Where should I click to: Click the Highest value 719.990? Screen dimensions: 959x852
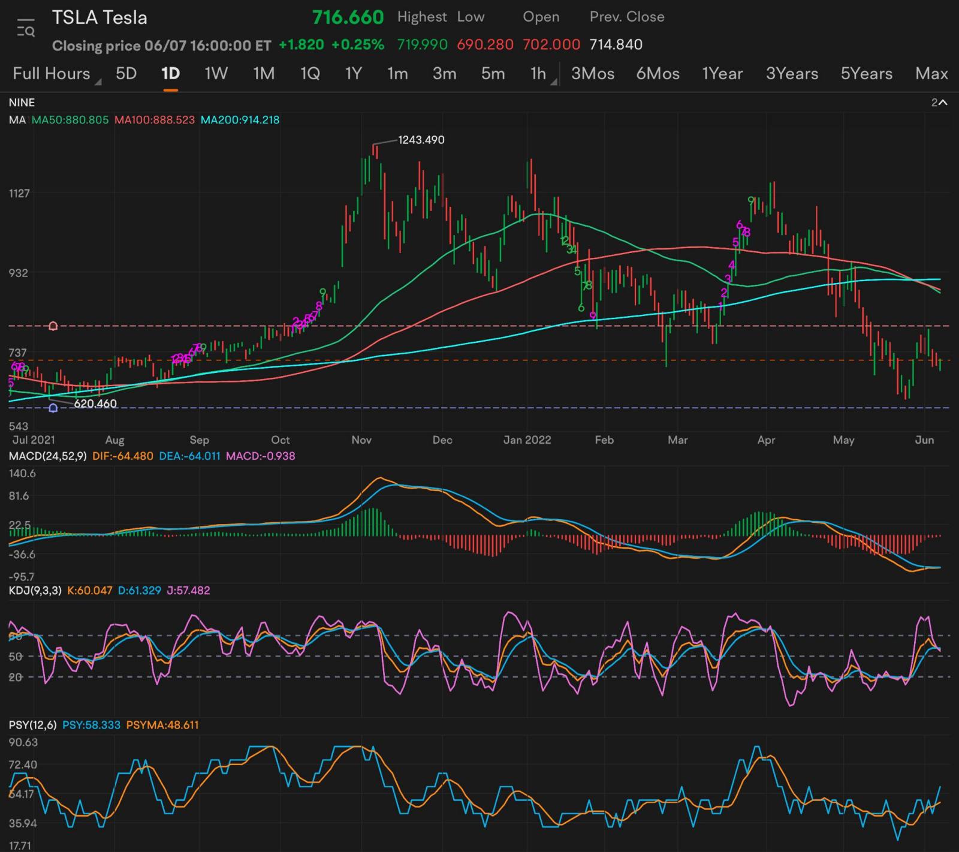coord(422,45)
